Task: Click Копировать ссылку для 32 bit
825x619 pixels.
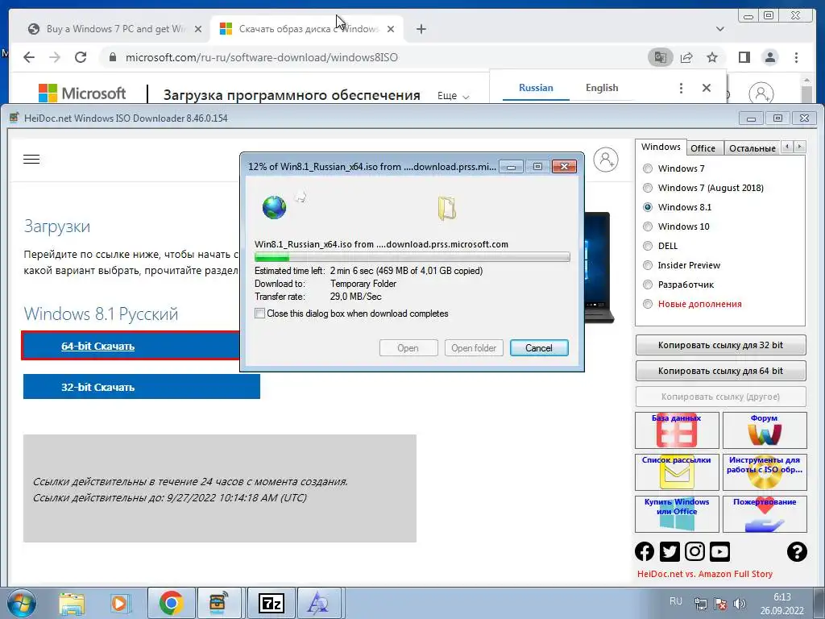Action: pos(720,345)
